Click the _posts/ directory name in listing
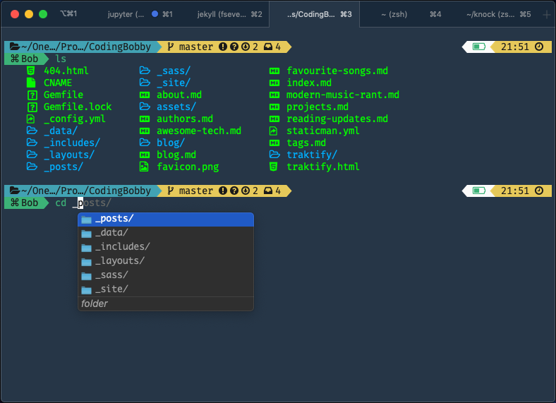 [x=64, y=167]
